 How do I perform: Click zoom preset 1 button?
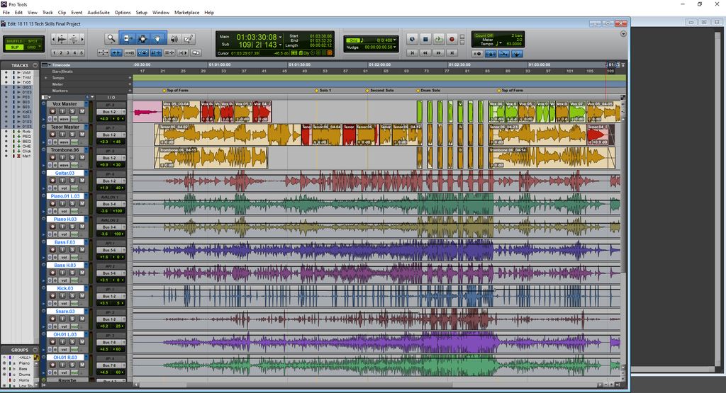[x=55, y=52]
